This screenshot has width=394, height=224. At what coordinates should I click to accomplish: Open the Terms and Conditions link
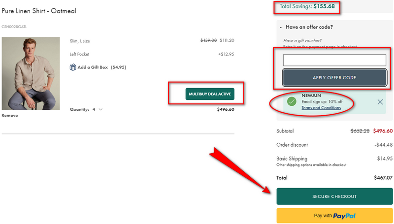[321, 108]
